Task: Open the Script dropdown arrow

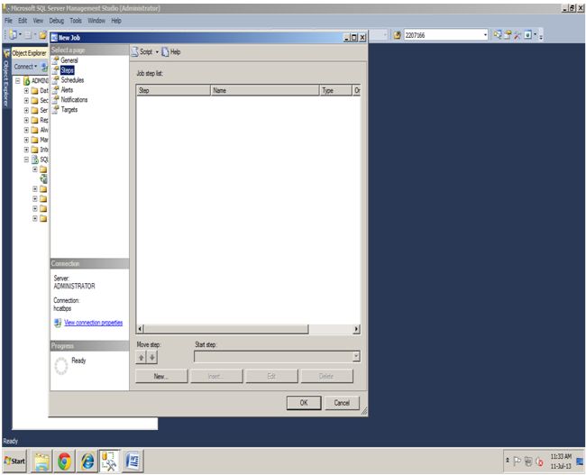Action: (x=157, y=52)
